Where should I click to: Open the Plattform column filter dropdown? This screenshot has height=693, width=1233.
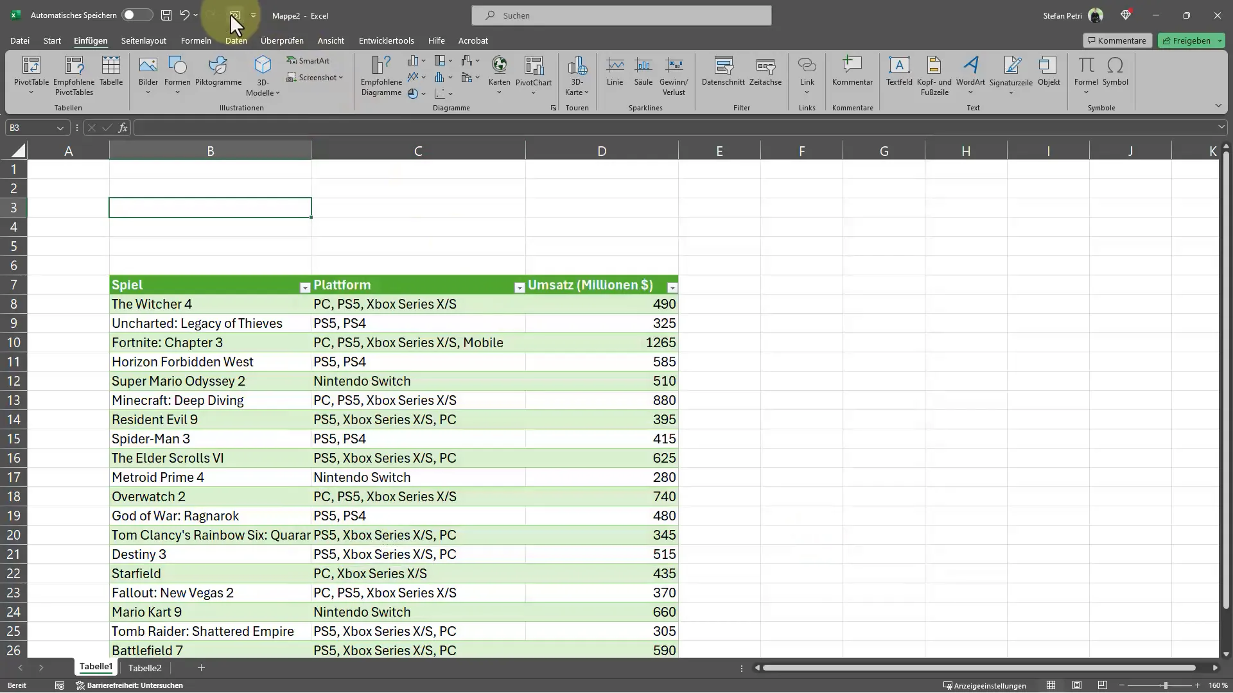520,287
